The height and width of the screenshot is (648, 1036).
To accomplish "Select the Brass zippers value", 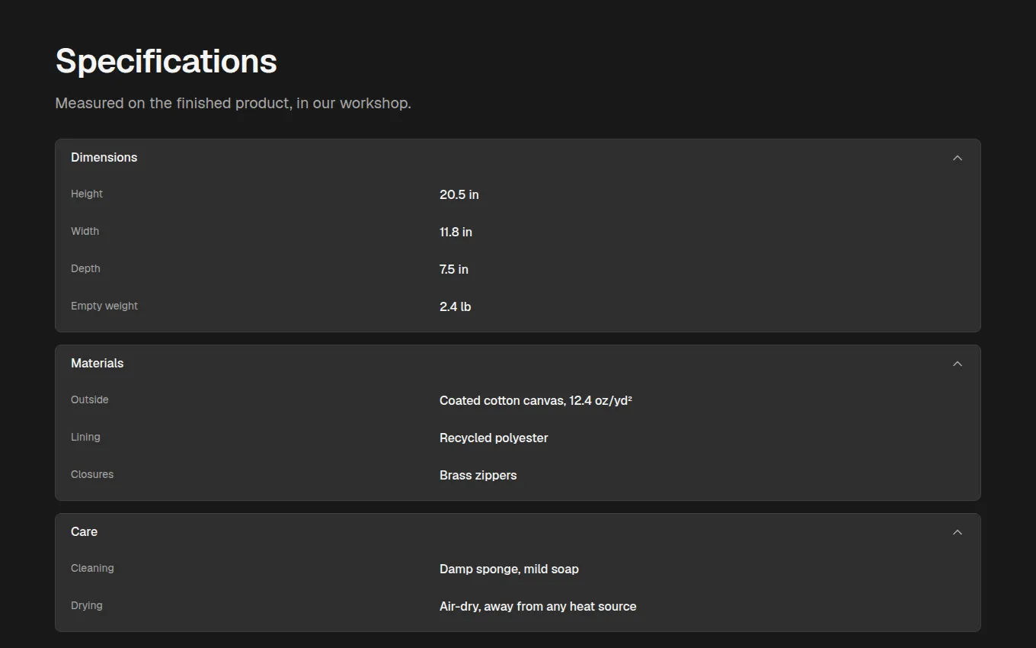I will coord(478,475).
